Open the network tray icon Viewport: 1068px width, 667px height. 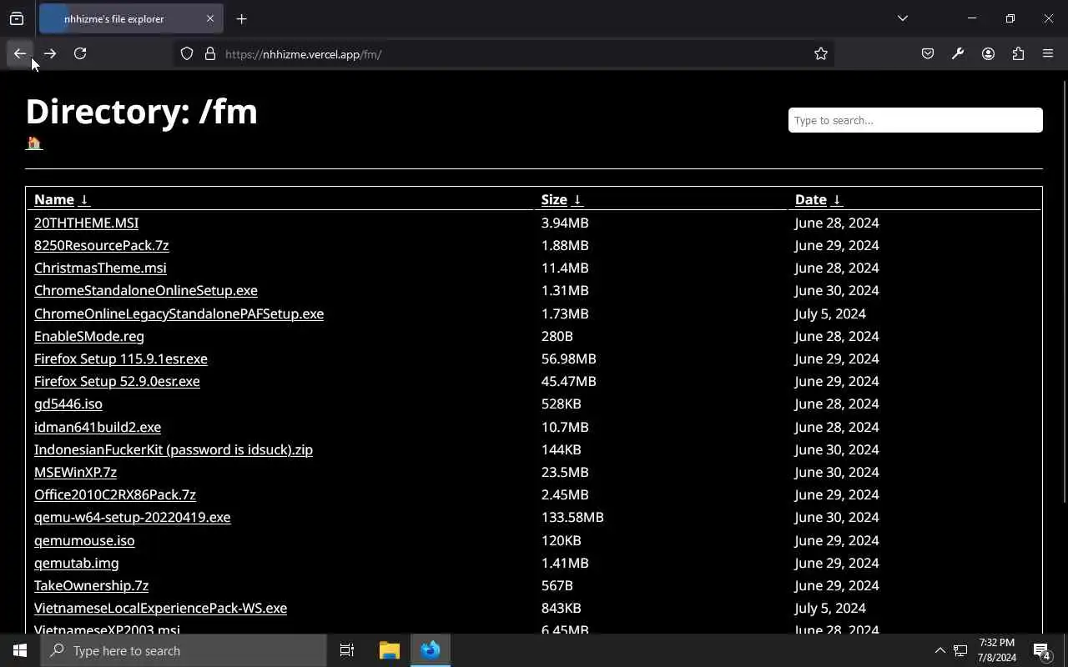[960, 650]
